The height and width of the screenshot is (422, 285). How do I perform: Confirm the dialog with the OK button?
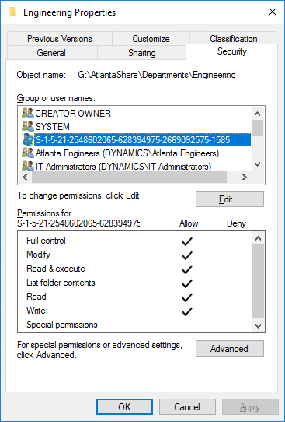point(124,406)
